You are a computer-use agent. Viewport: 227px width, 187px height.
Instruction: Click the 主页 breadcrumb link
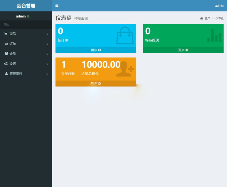[207, 18]
